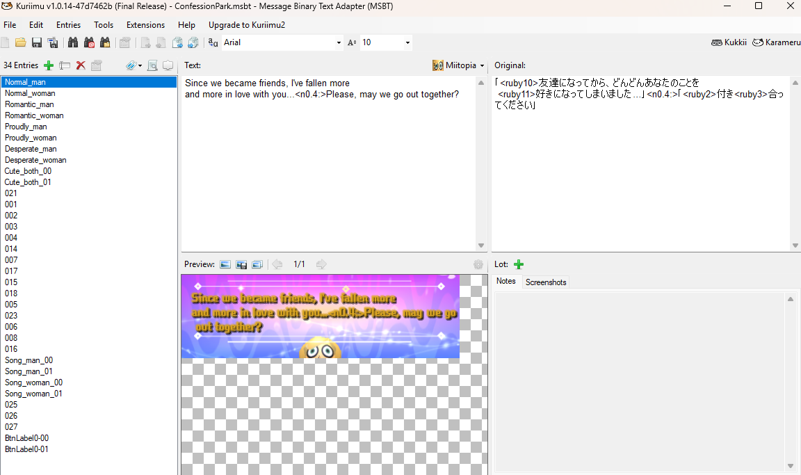801x475 pixels.
Task: Go to previous preview page arrow
Action: click(x=277, y=264)
